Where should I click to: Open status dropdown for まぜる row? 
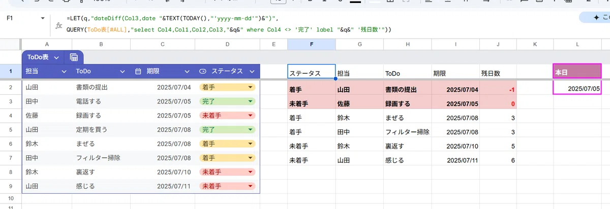pyautogui.click(x=250, y=144)
